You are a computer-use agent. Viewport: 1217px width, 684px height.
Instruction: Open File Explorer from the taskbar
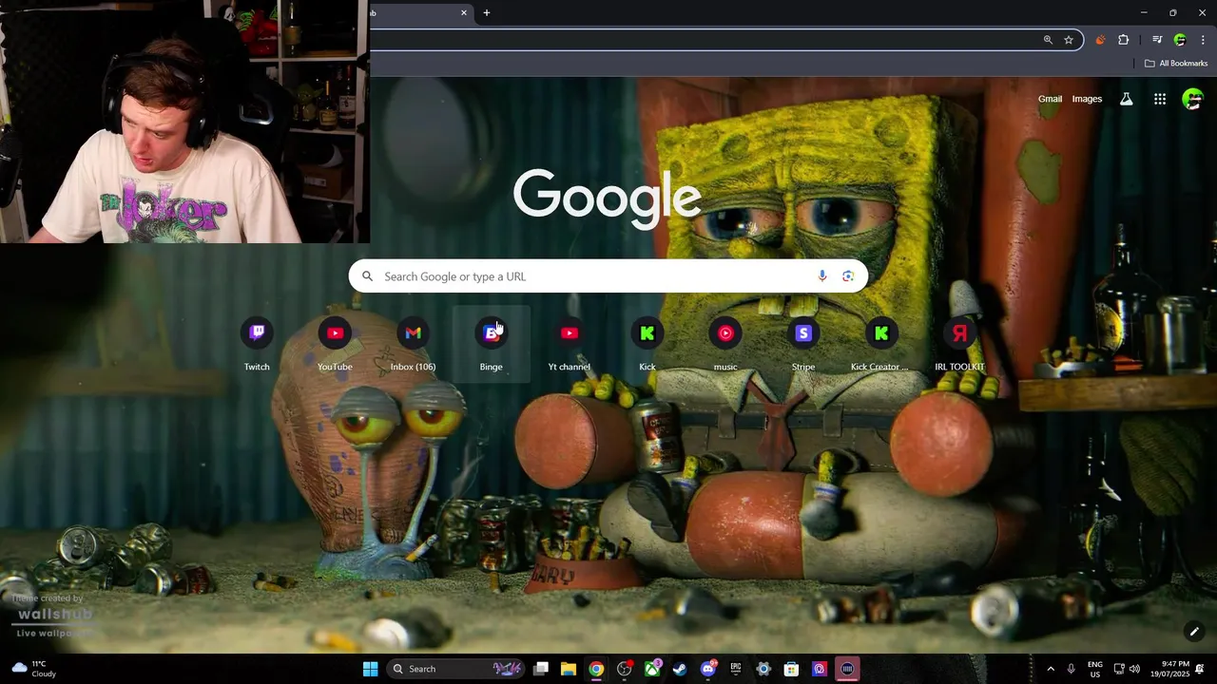(x=569, y=669)
